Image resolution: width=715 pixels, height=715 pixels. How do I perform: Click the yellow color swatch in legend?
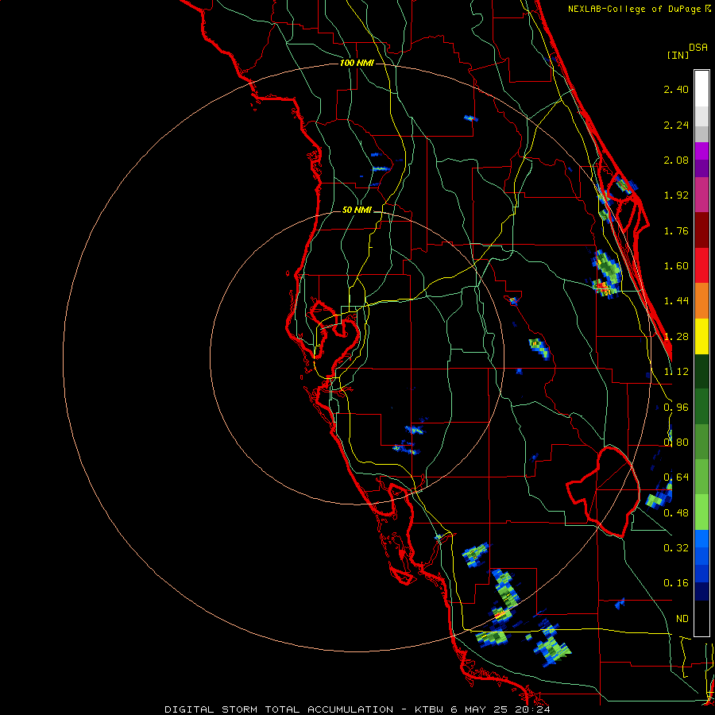click(701, 336)
